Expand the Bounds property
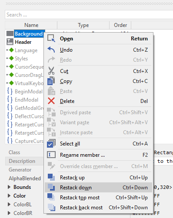The image size is (173, 218). point(9,187)
